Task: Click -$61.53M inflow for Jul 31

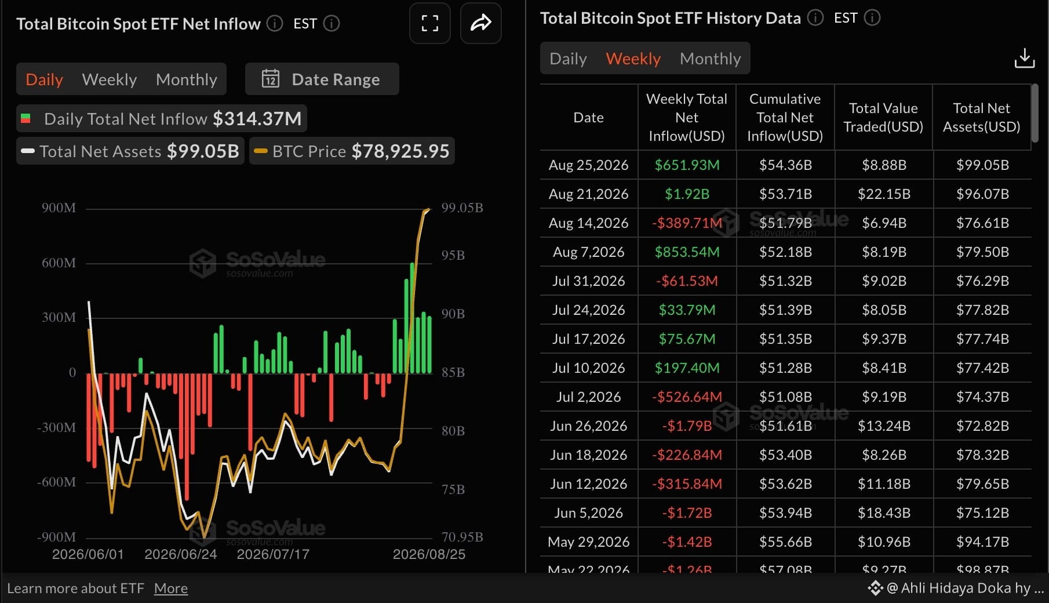Action: pyautogui.click(x=687, y=281)
